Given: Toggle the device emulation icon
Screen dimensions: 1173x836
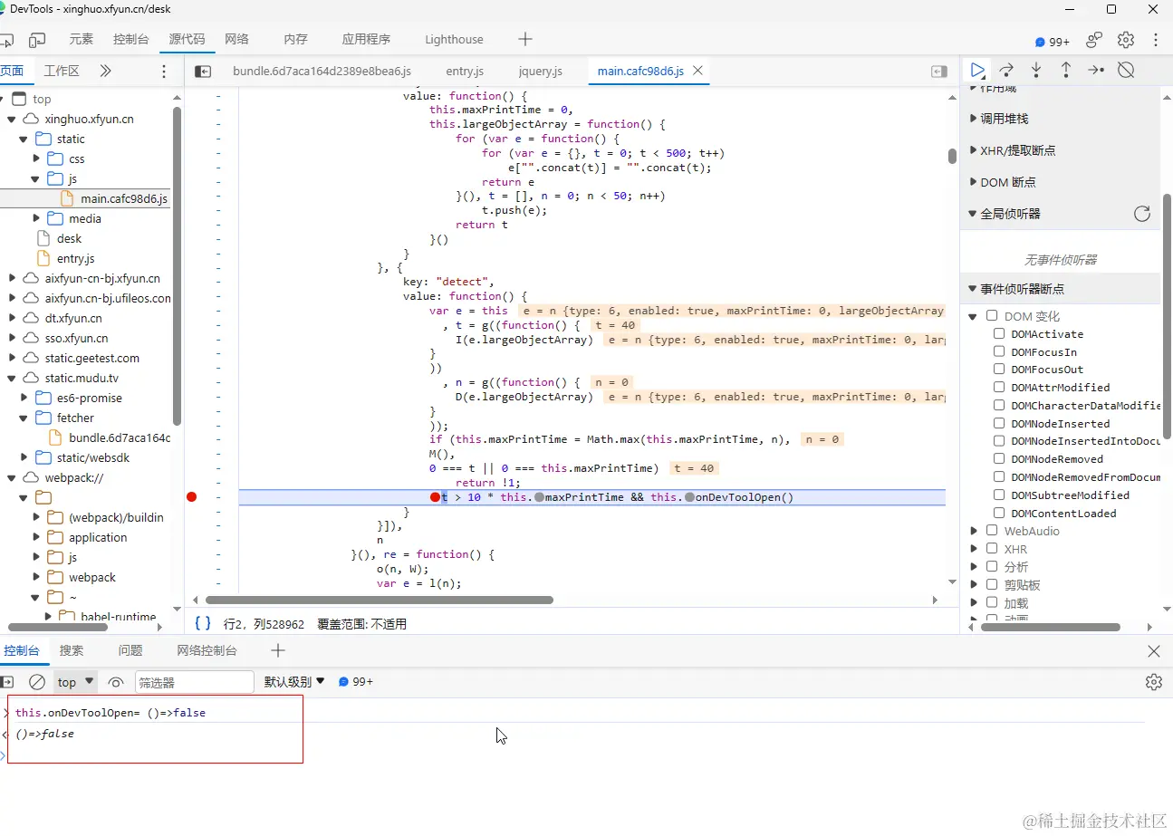Looking at the screenshot, I should (37, 40).
